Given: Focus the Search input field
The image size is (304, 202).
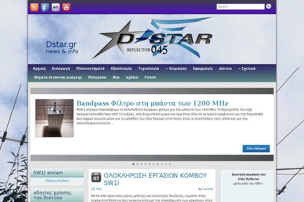Looking at the screenshot, I should coord(240,7).
